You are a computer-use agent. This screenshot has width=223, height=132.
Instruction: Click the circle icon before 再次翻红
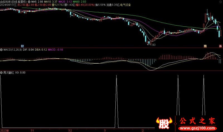click(2, 73)
